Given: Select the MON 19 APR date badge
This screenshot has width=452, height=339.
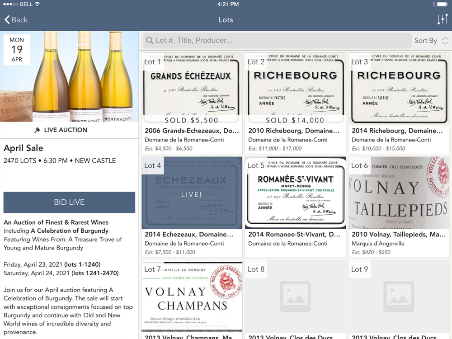Looking at the screenshot, I should 17,50.
